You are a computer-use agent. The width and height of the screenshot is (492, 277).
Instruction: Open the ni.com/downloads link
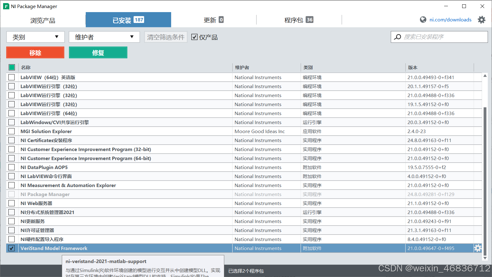(x=450, y=20)
